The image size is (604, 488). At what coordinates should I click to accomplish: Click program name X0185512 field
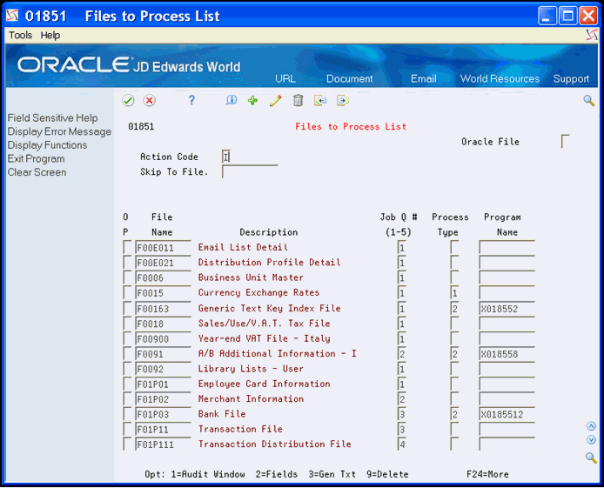point(507,414)
